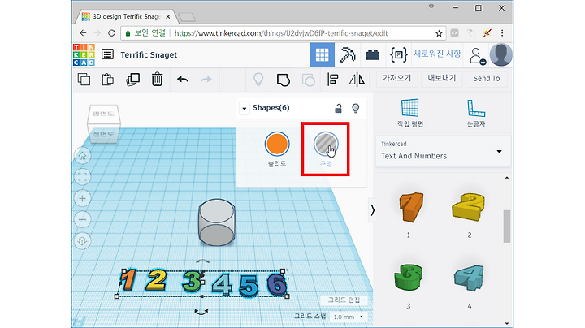Click Fit all in view button
This screenshot has height=328, width=585.
(x=82, y=177)
